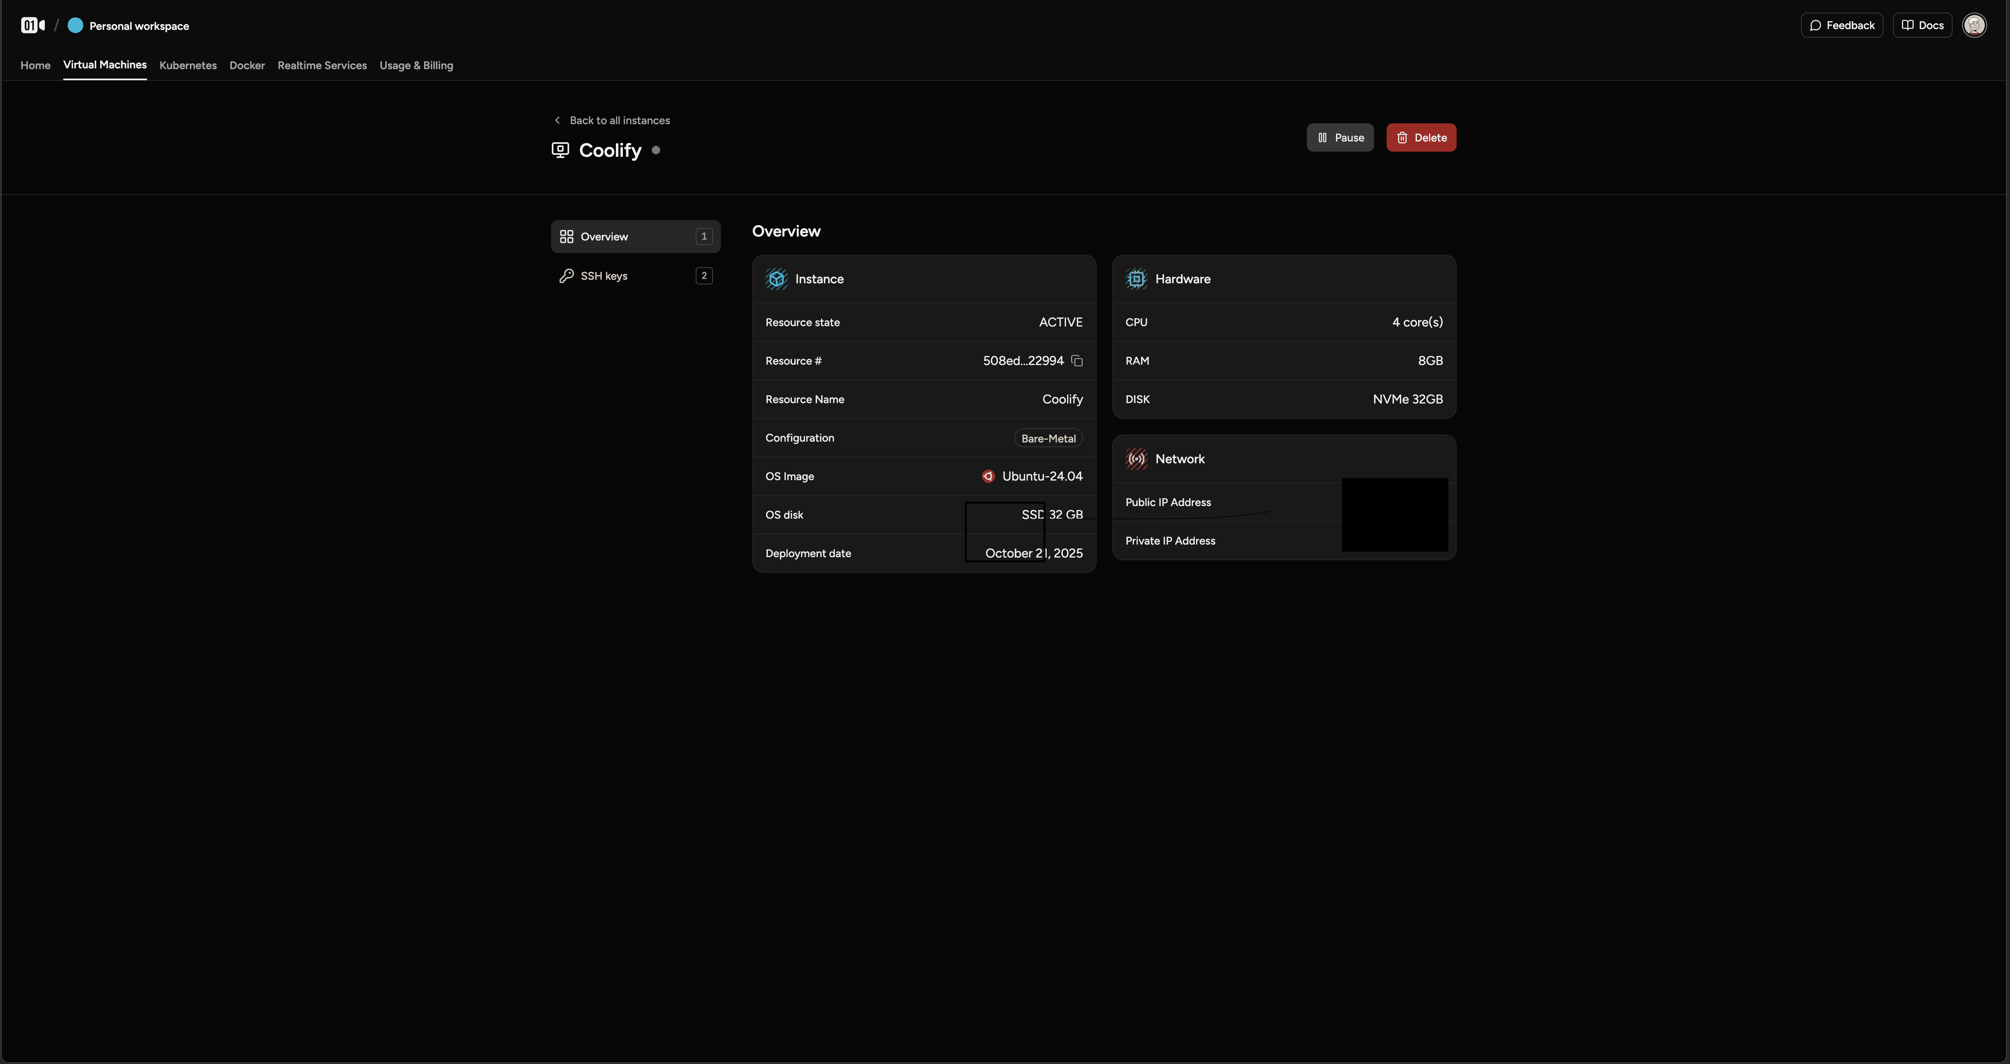2010x1064 pixels.
Task: Click the 4 core(s) CPU value
Action: pyautogui.click(x=1417, y=322)
